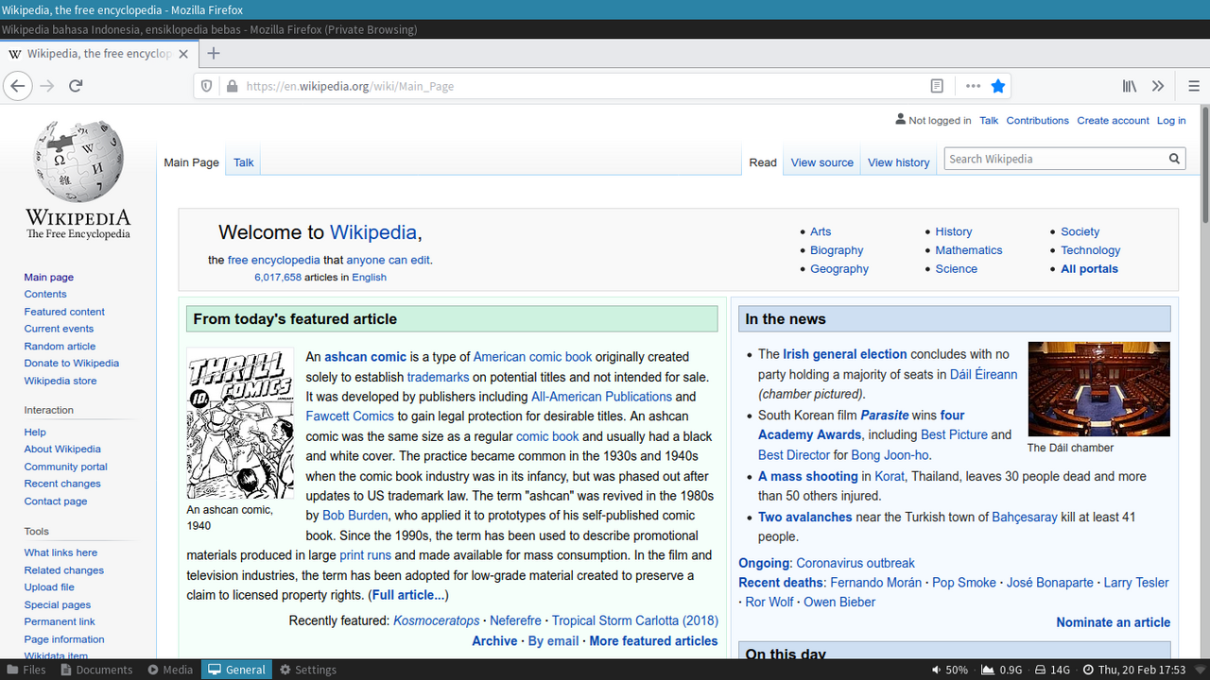Close the Wikipedia browser tab
This screenshot has width=1210, height=680.
(183, 54)
